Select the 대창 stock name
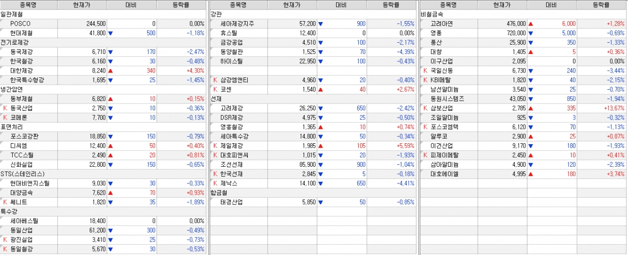This screenshot has height=255, width=628. [436, 52]
